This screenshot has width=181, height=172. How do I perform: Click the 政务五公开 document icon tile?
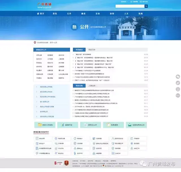[x=90, y=125]
